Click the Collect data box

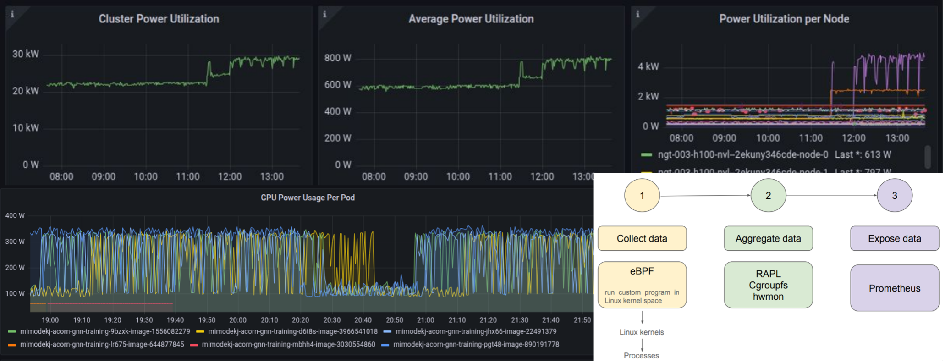point(642,238)
